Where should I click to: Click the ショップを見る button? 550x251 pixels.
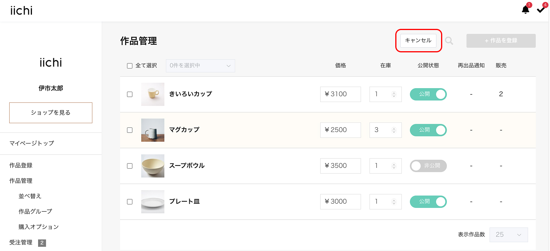coord(51,113)
